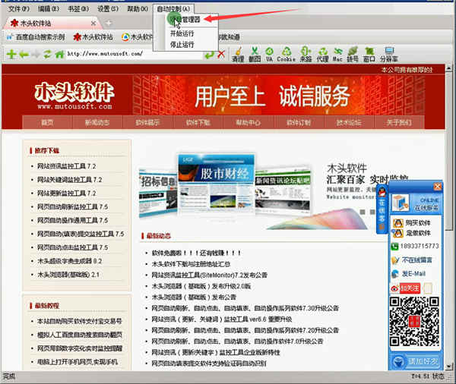This screenshot has height=384, width=456.
Task: Click the green back arrow button
Action: coord(24,54)
